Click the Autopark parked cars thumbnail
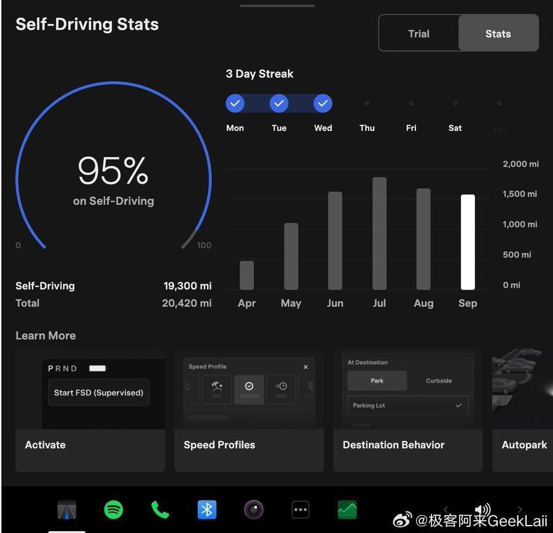This screenshot has width=553, height=533. [523, 389]
